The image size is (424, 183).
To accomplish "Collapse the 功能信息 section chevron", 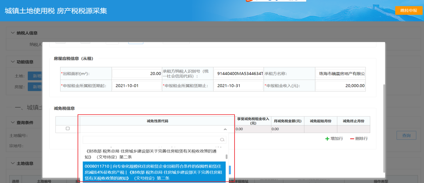I will [x=13, y=62].
